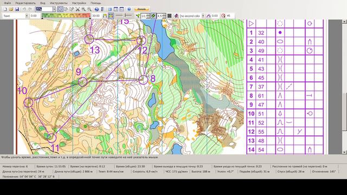Click control circle 11 on map

[52, 138]
